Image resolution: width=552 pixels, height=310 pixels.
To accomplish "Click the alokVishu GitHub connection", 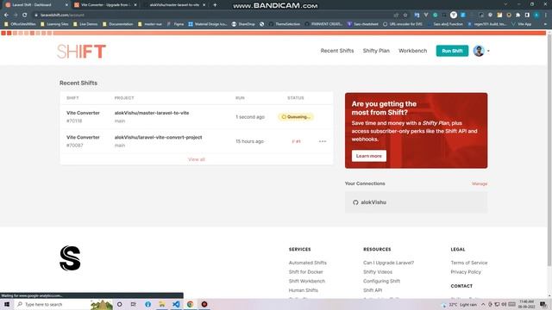I will [x=416, y=202].
